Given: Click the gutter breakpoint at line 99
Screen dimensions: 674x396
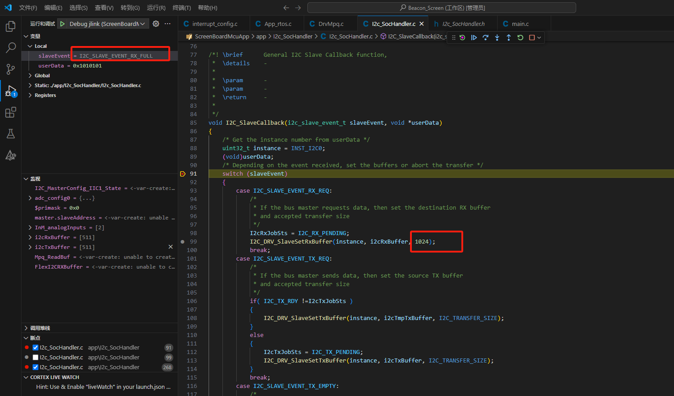Looking at the screenshot, I should (x=182, y=241).
